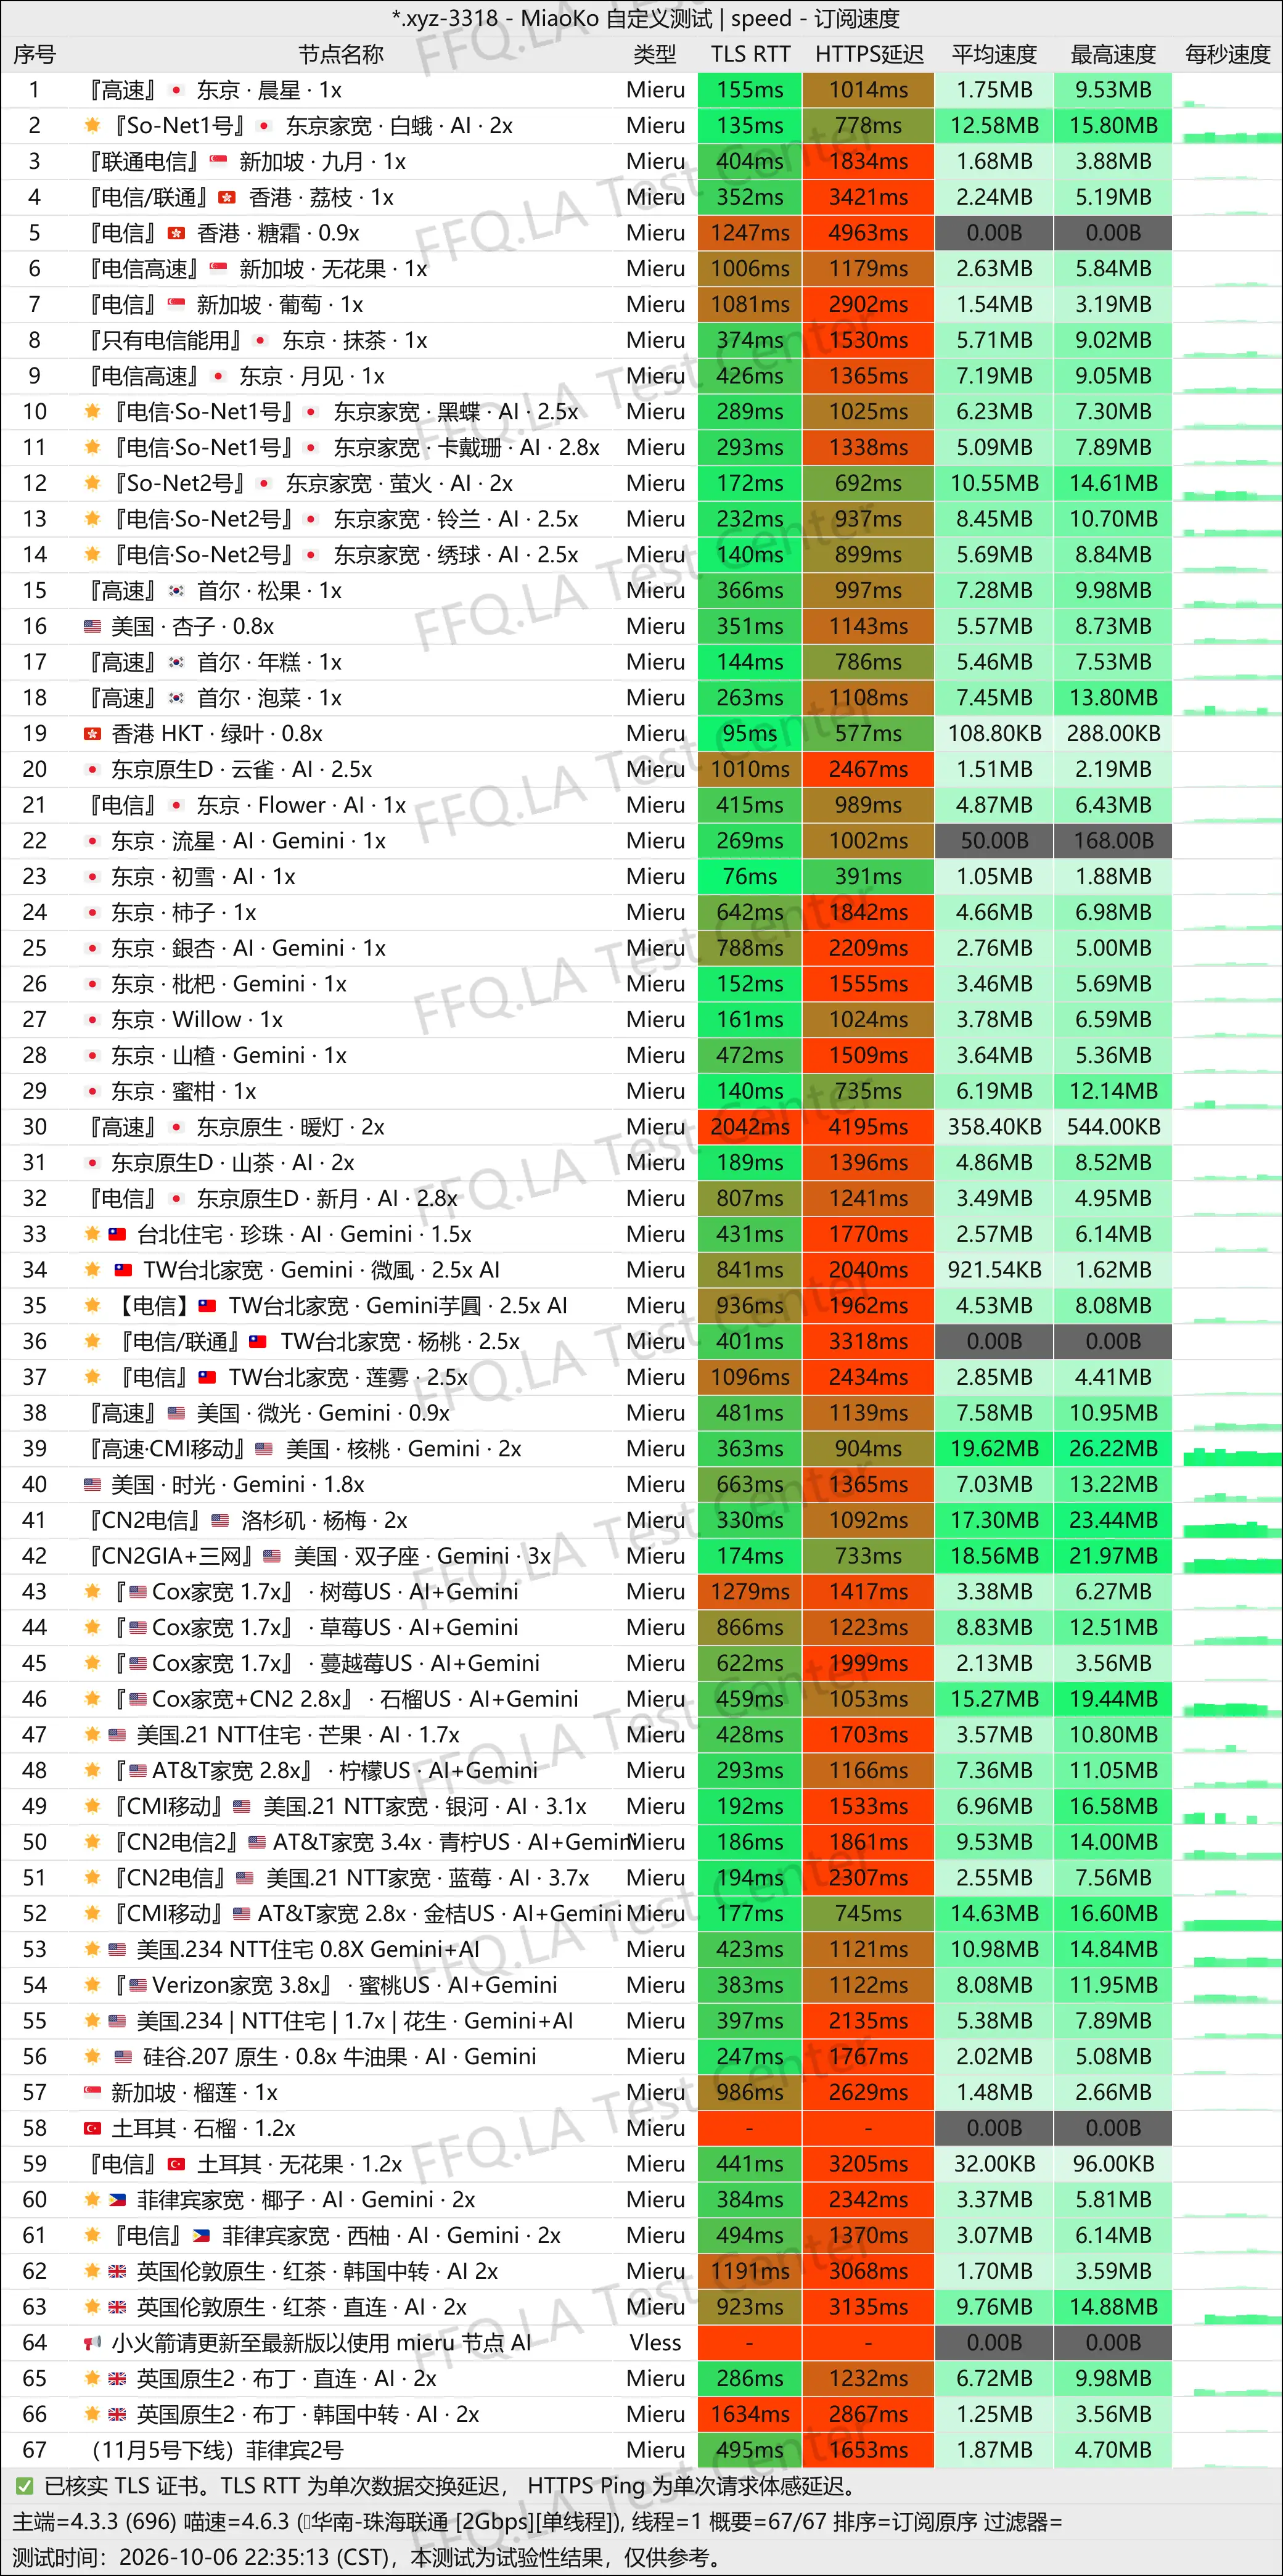The height and width of the screenshot is (2576, 1283).
Task: Select the 序号 column header
Action: coord(34,55)
